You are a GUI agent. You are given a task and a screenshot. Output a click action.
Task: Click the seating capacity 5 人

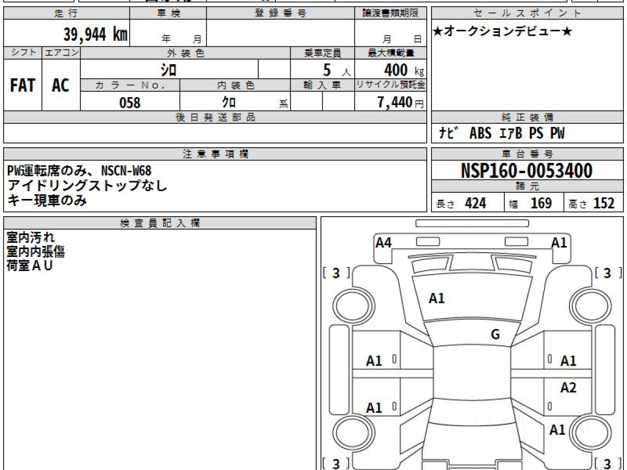[x=337, y=69]
